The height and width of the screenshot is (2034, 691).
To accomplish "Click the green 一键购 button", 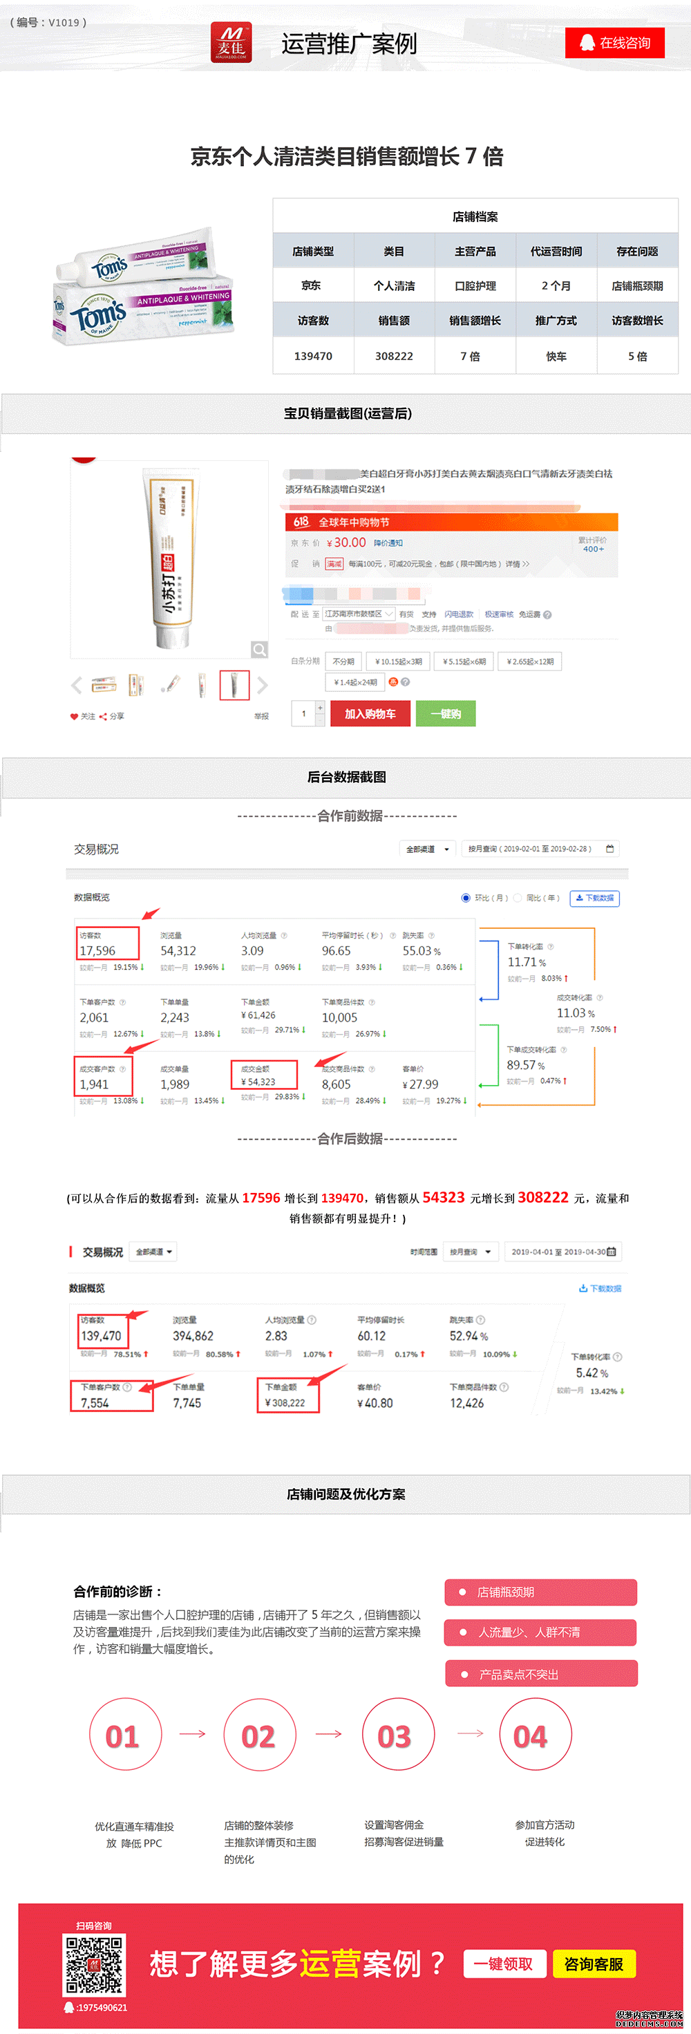I will (446, 713).
